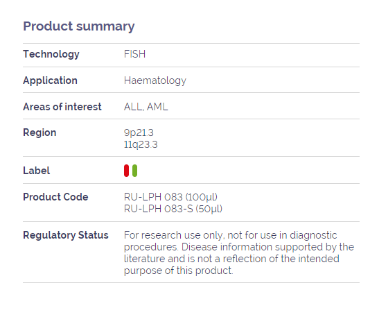370x317 pixels.
Task: Click the 'purpose of this product' line
Action: (178, 271)
